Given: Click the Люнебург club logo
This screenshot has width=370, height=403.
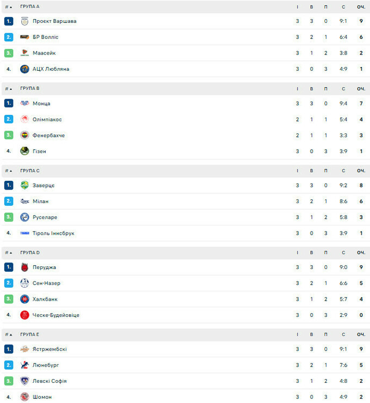Looking at the screenshot, I should click(24, 365).
